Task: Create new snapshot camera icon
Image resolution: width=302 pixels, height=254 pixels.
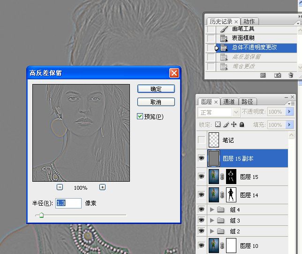Action: (277, 75)
